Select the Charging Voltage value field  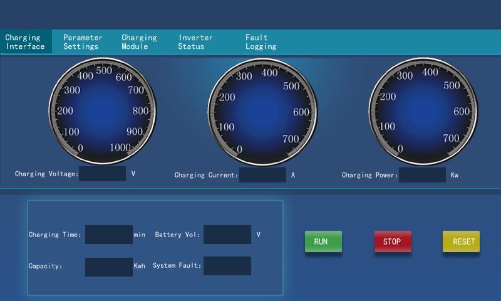103,174
